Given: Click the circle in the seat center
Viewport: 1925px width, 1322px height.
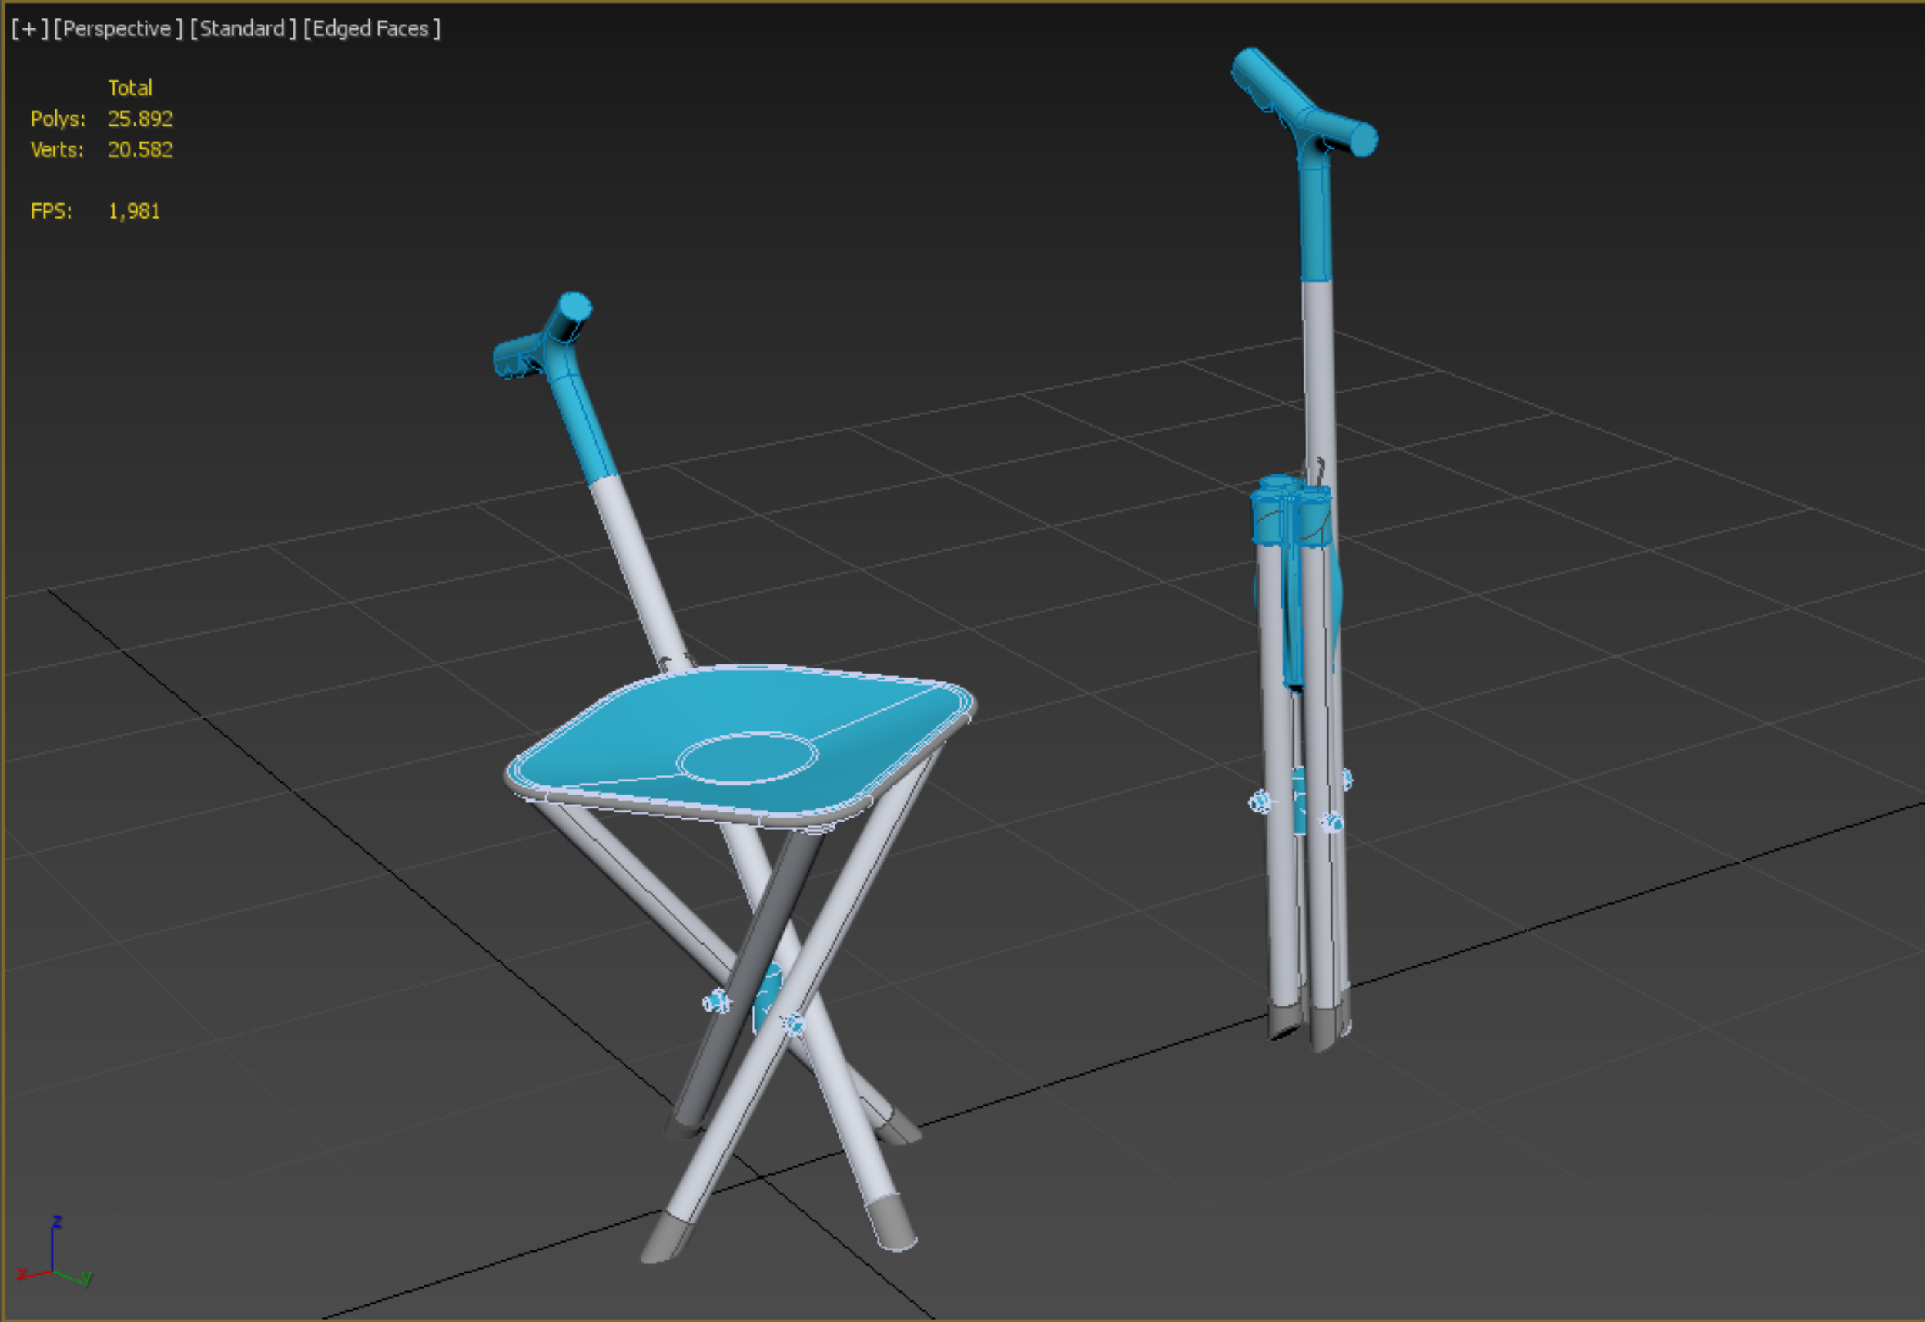Looking at the screenshot, I should [x=747, y=757].
